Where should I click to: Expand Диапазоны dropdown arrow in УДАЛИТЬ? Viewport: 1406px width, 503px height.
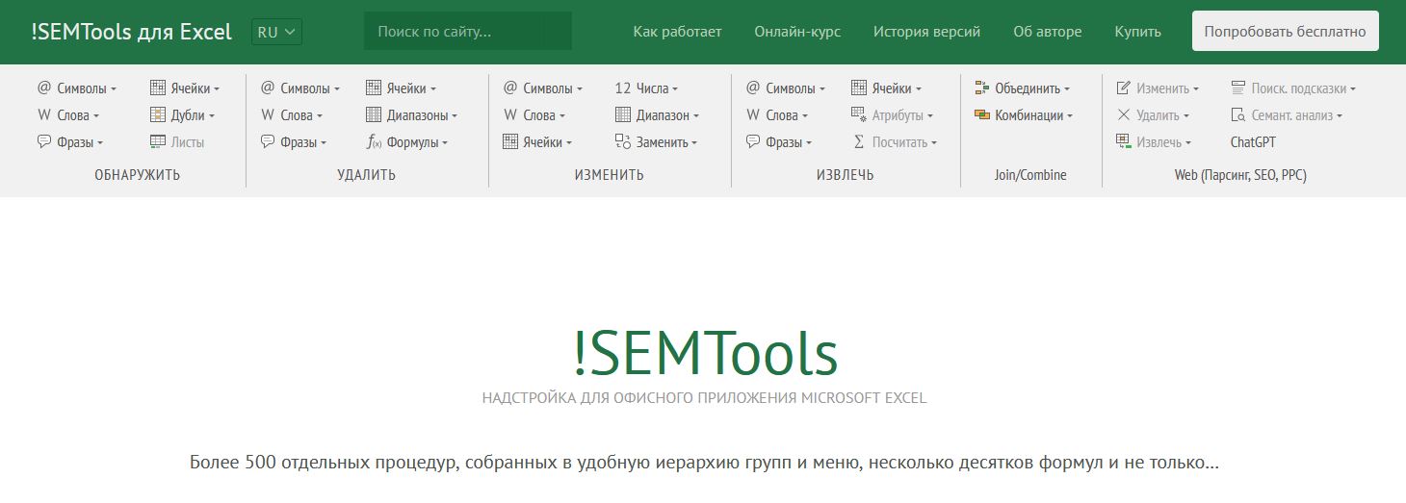coord(454,116)
